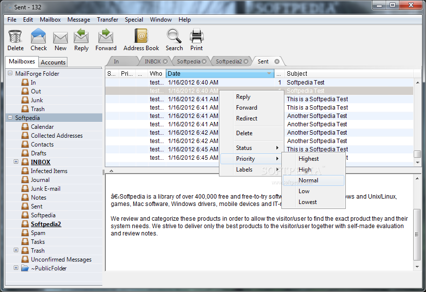Close the Softpedia tab with its x
The height and width of the screenshot is (292, 426).
[204, 61]
